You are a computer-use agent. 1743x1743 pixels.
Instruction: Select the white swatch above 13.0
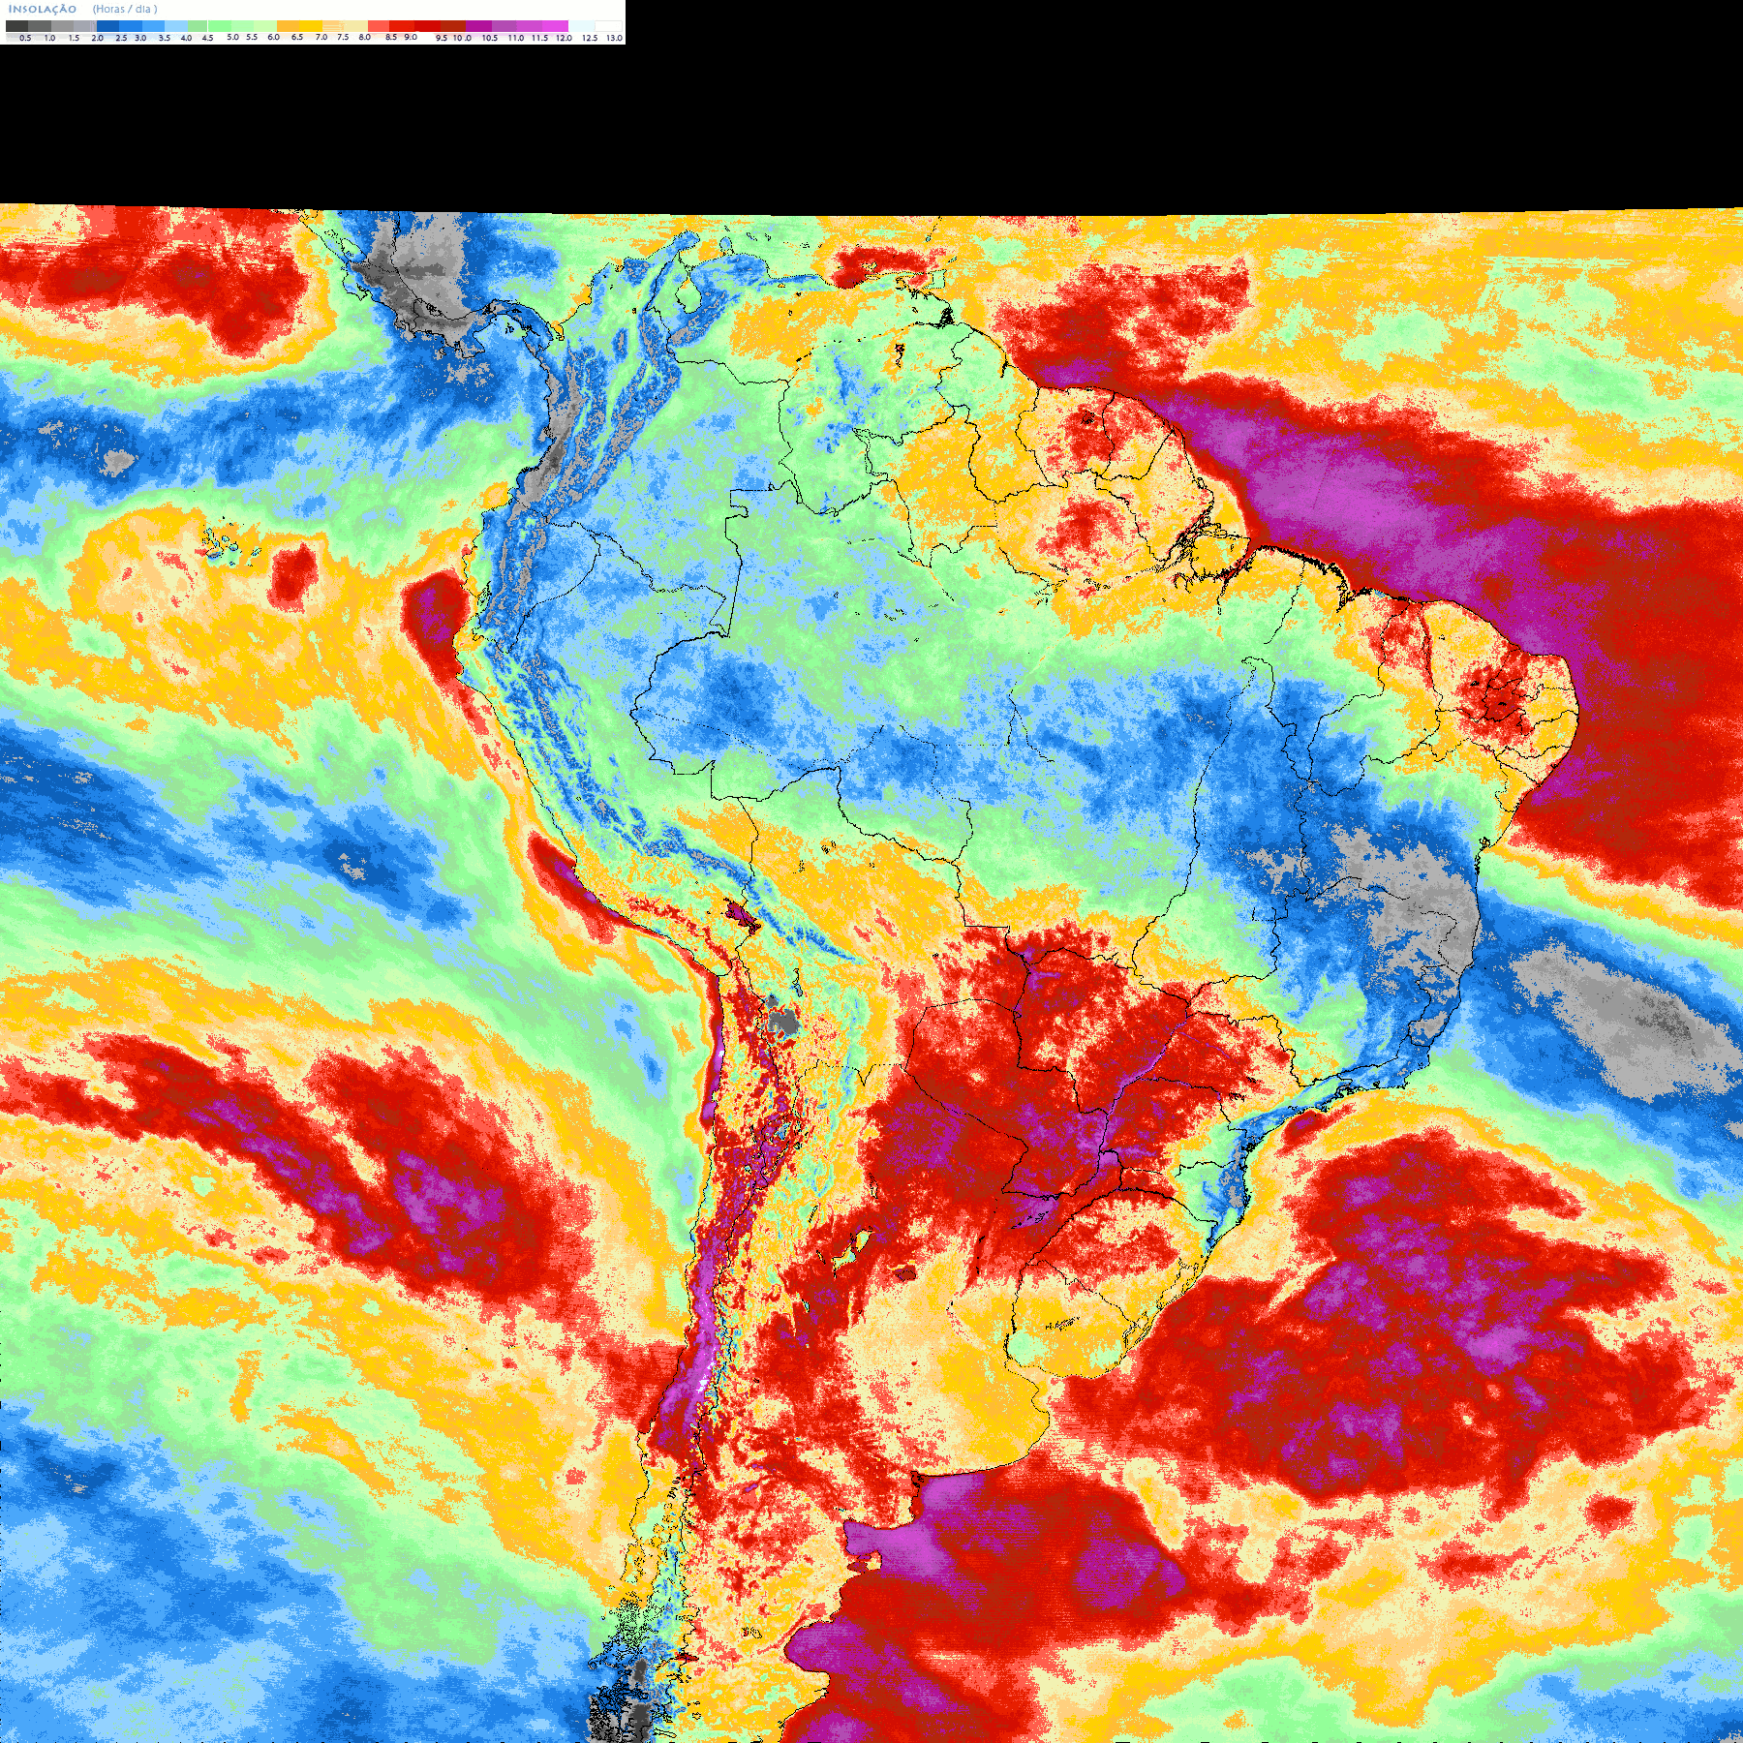pos(608,26)
